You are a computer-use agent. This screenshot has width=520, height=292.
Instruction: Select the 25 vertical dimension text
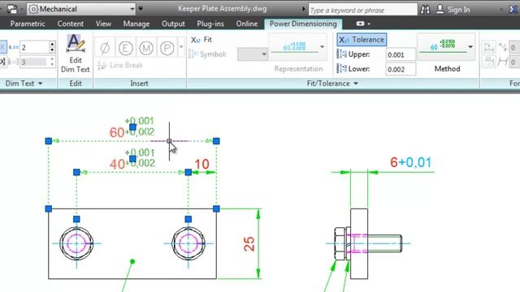pyautogui.click(x=249, y=243)
